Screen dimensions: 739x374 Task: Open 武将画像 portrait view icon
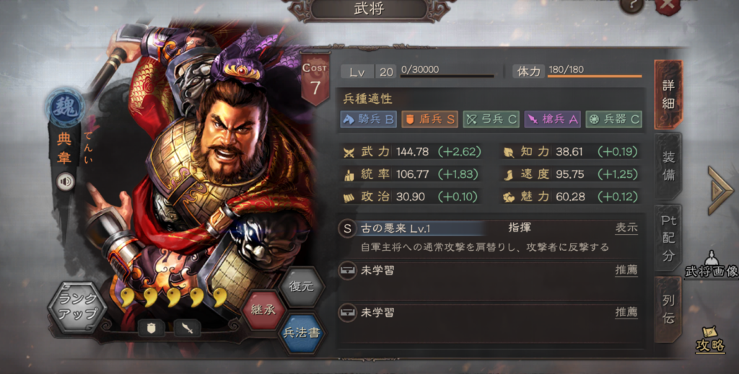tap(711, 265)
